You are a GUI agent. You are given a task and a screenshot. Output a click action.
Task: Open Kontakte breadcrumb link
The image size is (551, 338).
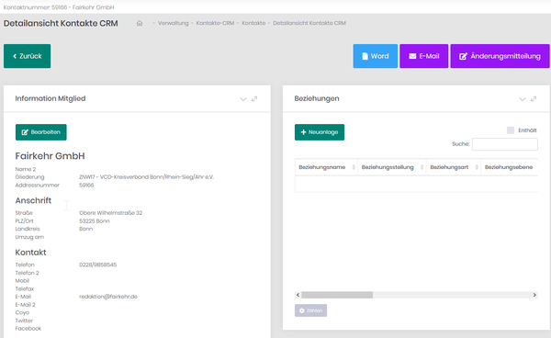253,23
